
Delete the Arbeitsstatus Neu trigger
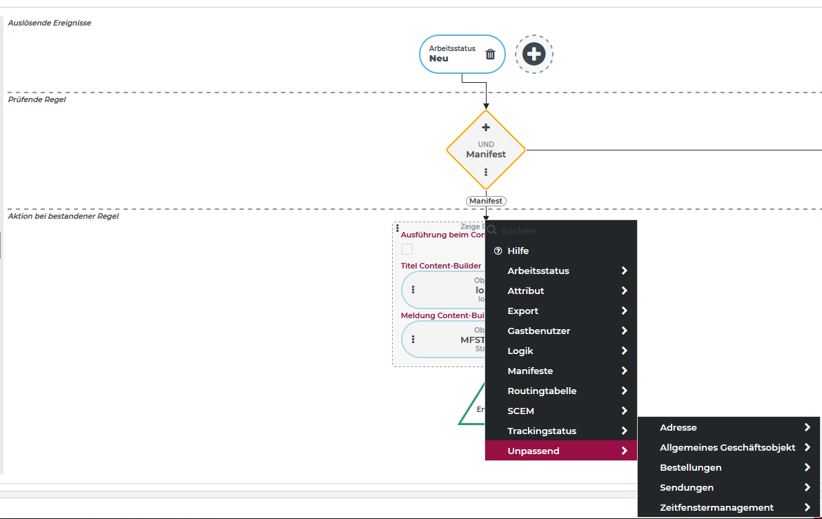coord(490,54)
